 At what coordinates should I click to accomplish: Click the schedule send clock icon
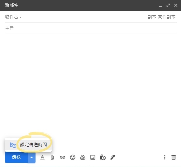point(13,145)
